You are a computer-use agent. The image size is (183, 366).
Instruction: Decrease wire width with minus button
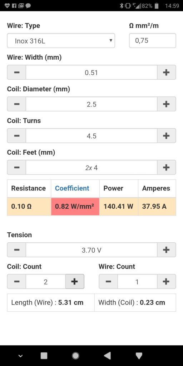(x=16, y=72)
